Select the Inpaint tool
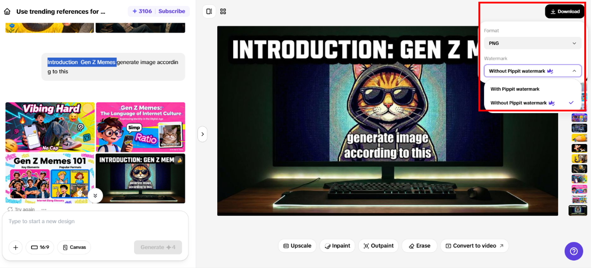593x268 pixels. pyautogui.click(x=337, y=246)
